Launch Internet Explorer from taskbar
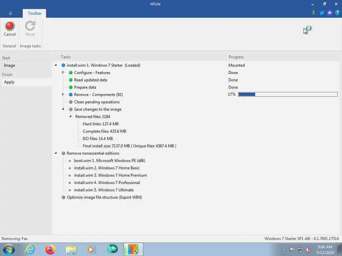Viewport: 342px width, 256px height. pyautogui.click(x=29, y=249)
